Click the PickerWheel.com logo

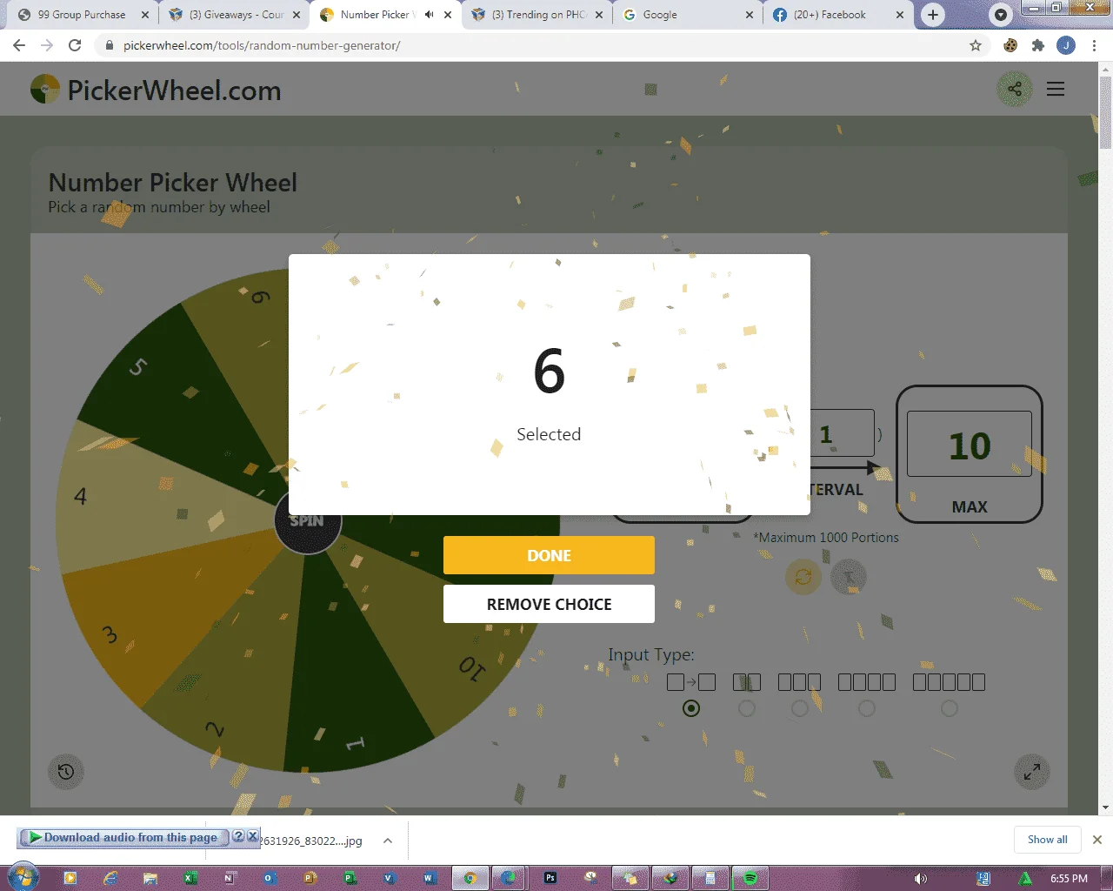point(156,90)
